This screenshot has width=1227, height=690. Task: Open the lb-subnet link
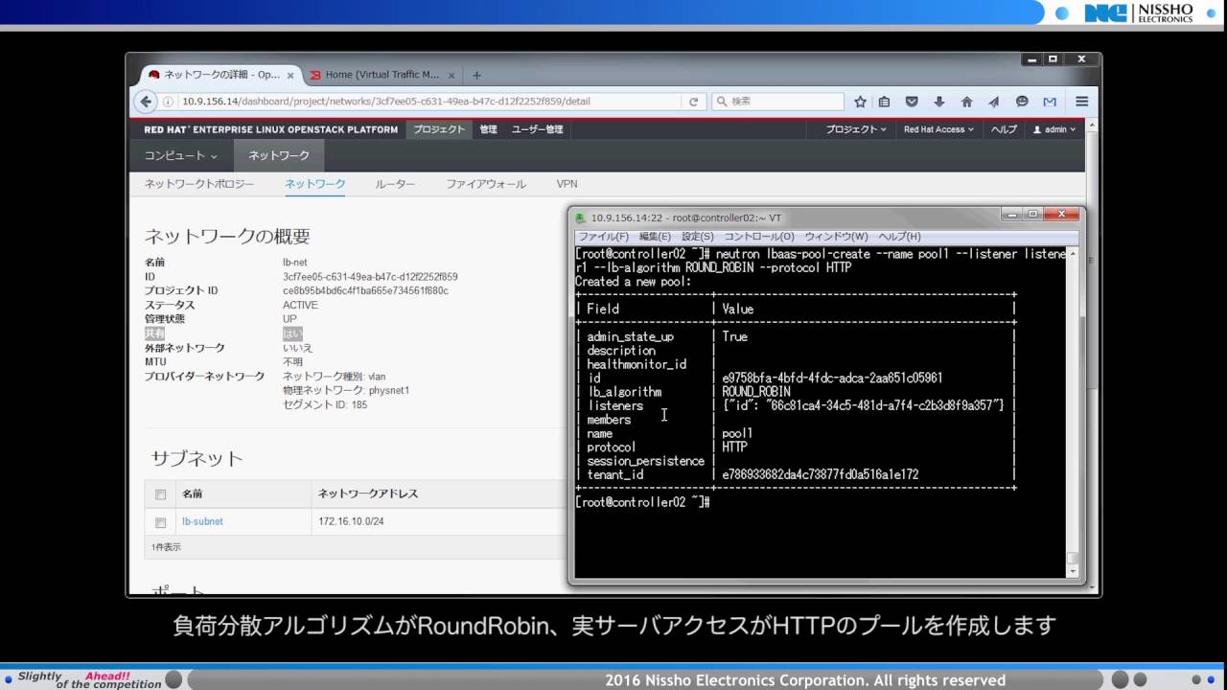202,522
